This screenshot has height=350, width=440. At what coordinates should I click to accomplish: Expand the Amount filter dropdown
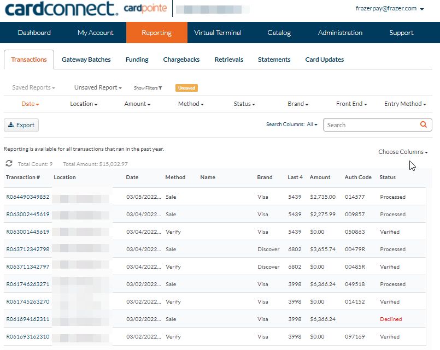[x=138, y=104]
